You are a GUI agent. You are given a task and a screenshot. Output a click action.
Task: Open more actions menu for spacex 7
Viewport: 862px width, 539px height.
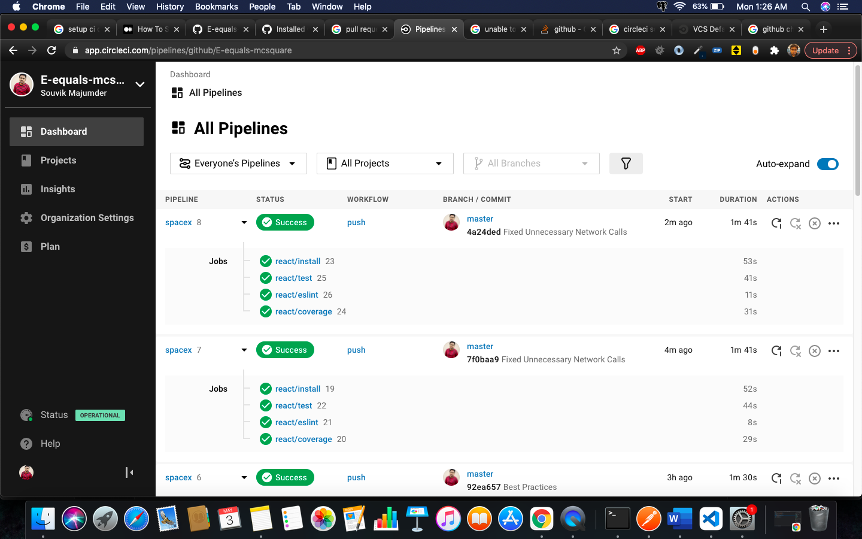click(x=834, y=350)
